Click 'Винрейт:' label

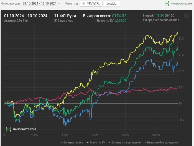(x=149, y=16)
